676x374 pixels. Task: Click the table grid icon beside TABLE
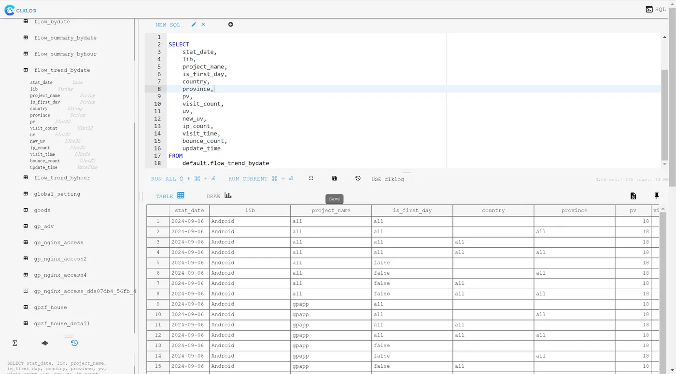pyautogui.click(x=181, y=195)
